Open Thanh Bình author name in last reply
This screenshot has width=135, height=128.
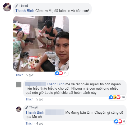pos(35,113)
